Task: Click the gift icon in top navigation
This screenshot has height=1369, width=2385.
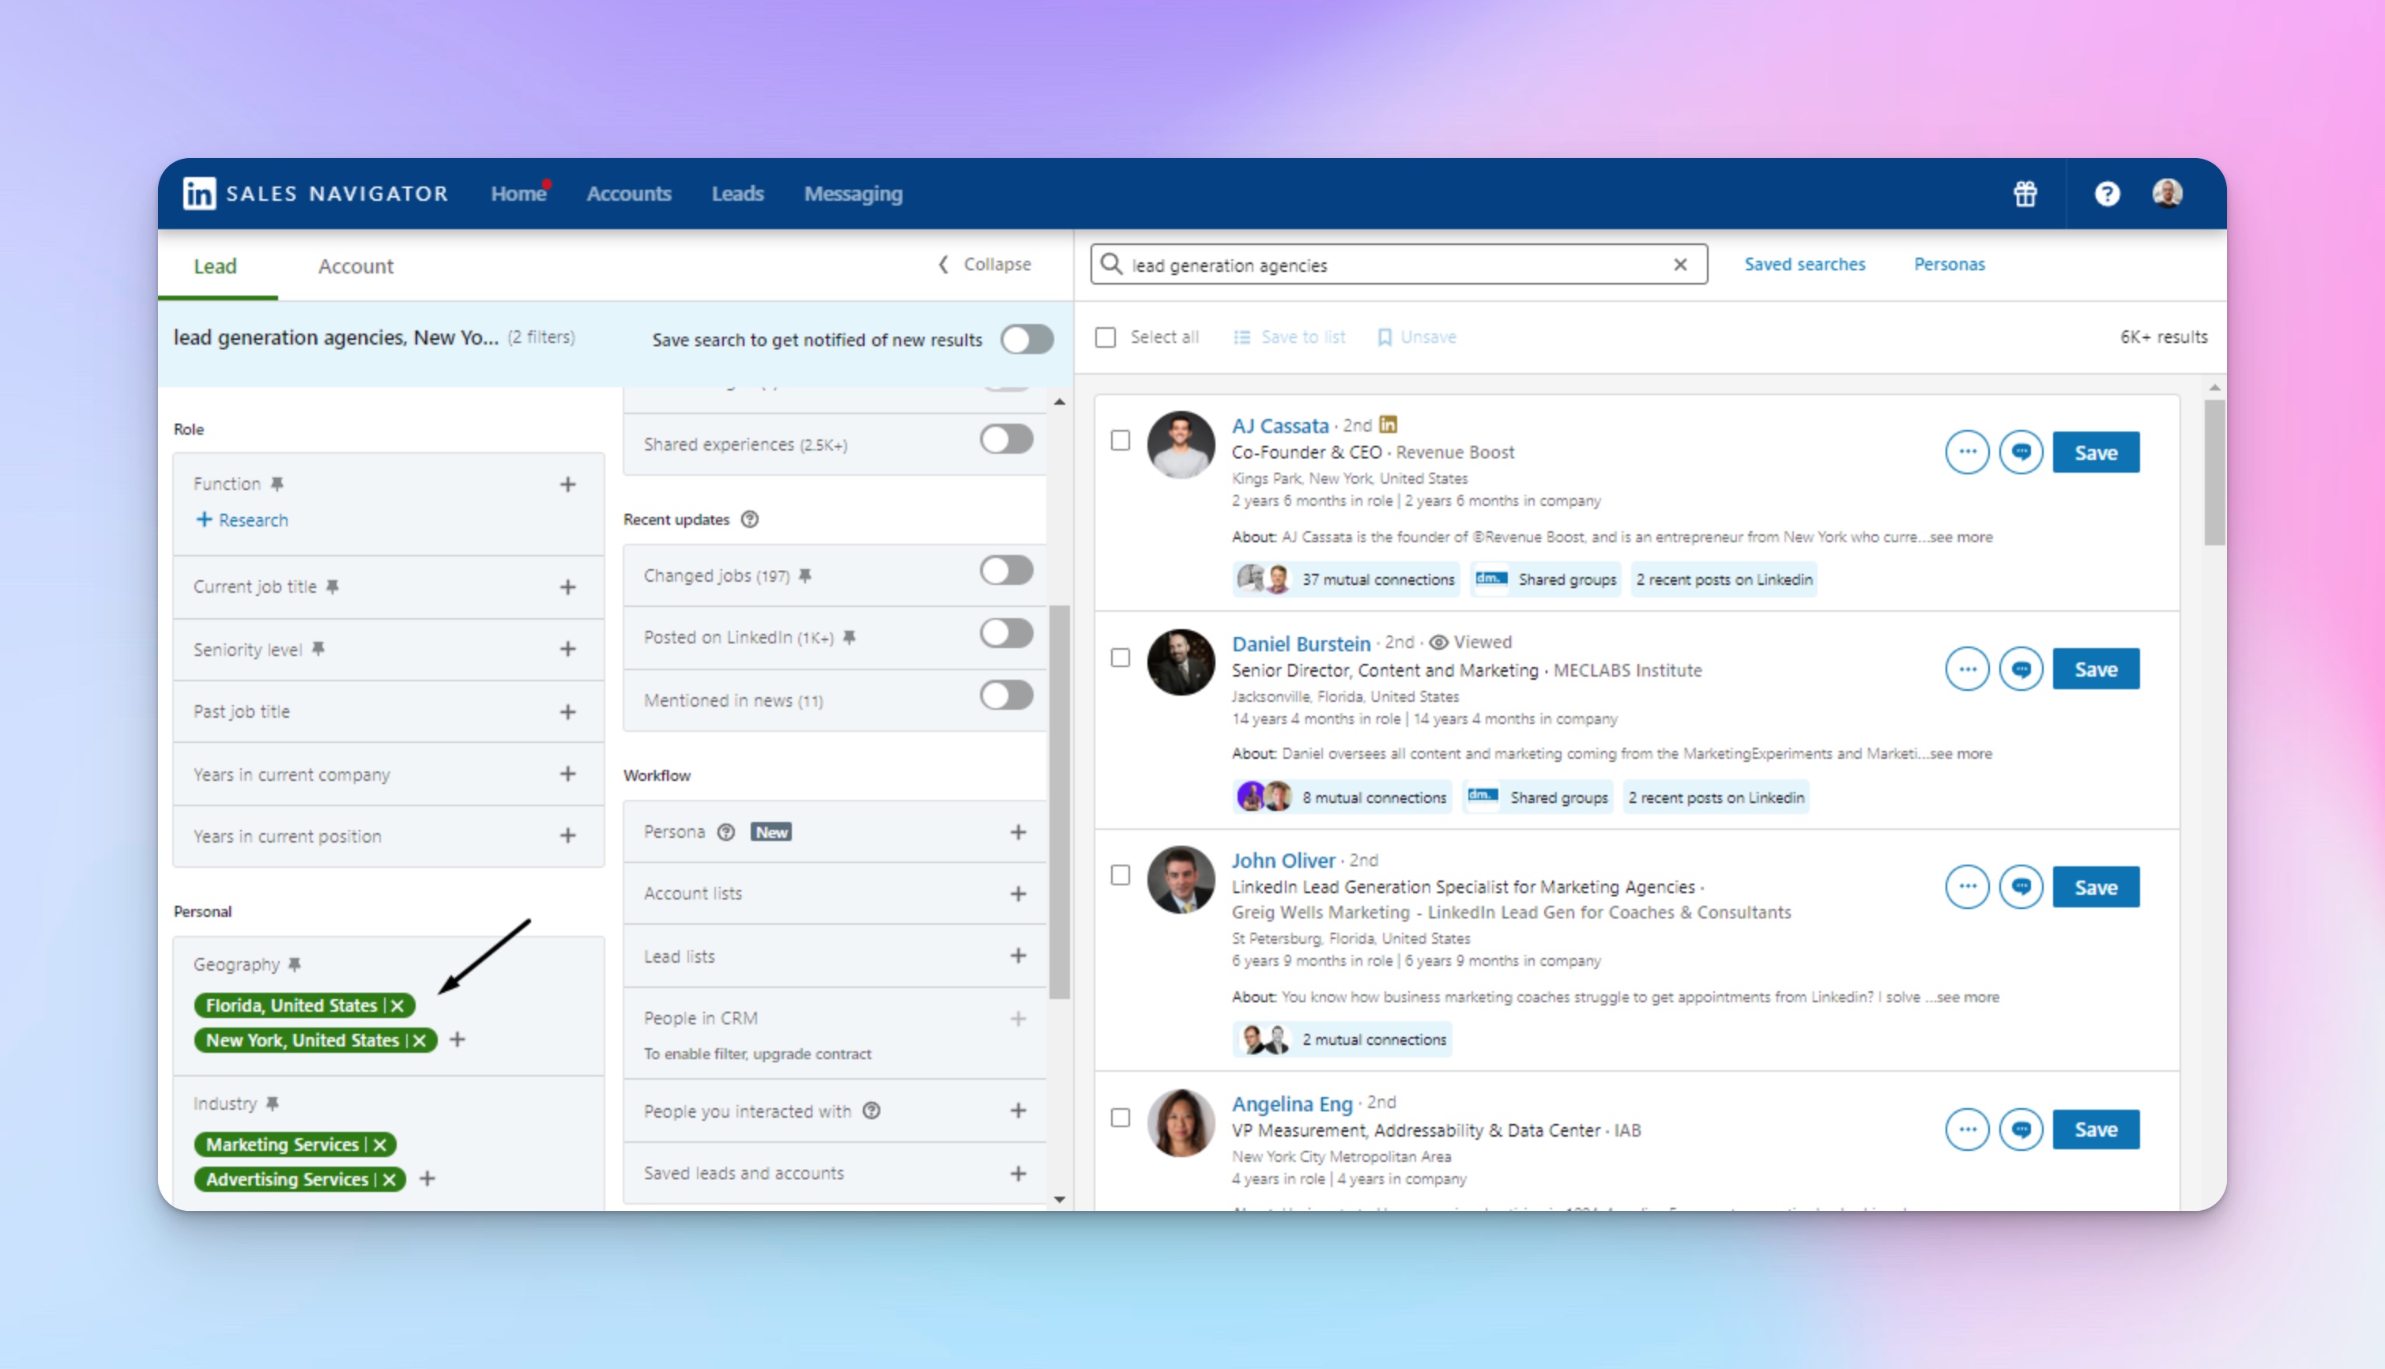Action: point(2025,194)
